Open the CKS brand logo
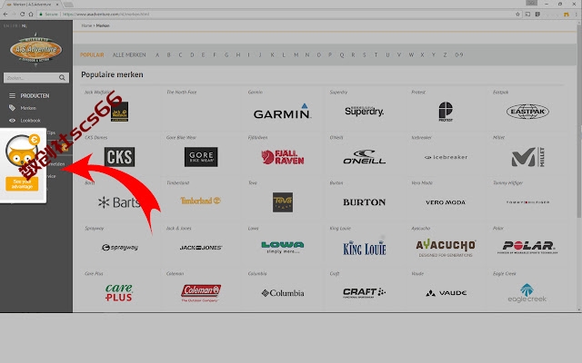 click(x=119, y=157)
